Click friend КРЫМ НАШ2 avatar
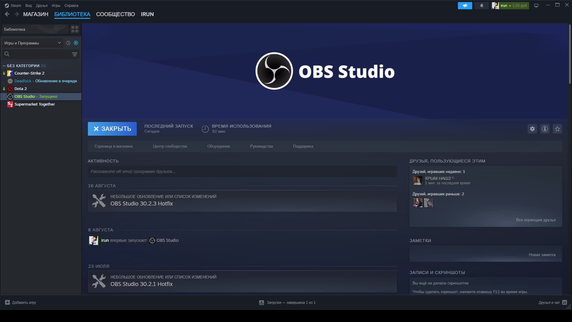The width and height of the screenshot is (572, 322). click(x=418, y=180)
